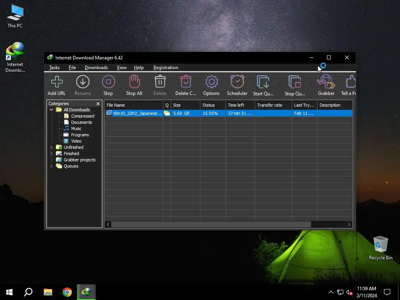Sort by Transfer rate column header
This screenshot has width=400, height=300.
[273, 105]
